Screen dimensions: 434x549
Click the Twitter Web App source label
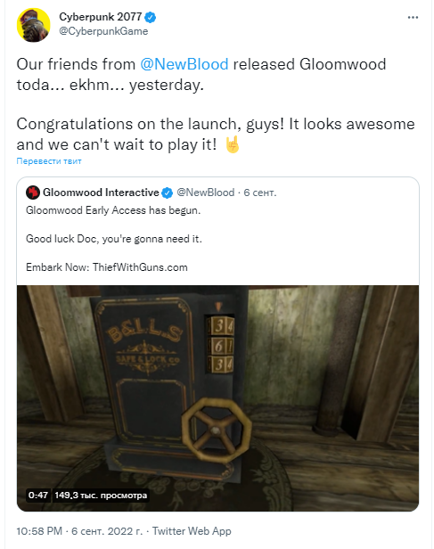(x=192, y=531)
